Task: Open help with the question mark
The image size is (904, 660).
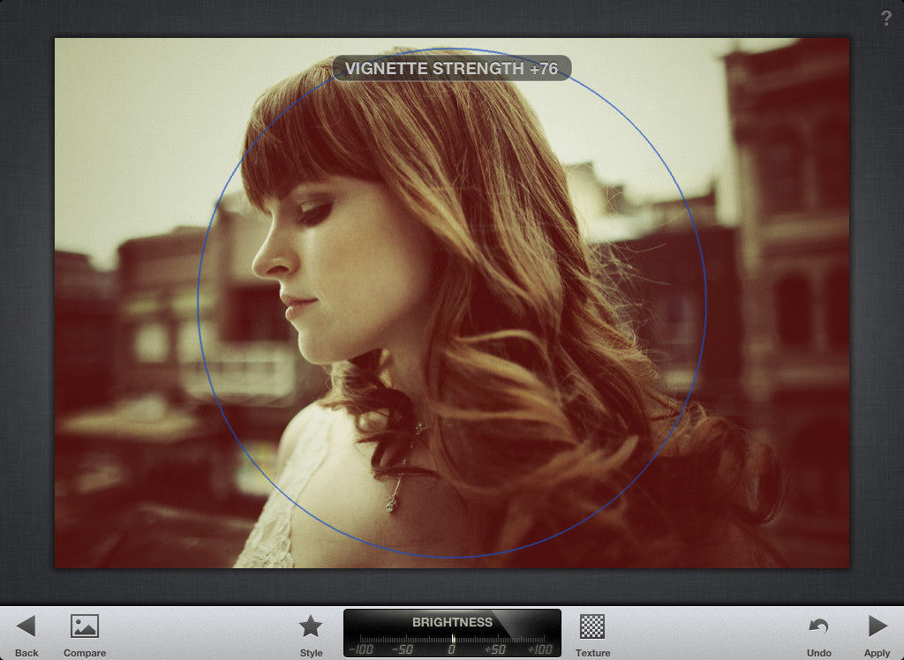Action: [886, 19]
